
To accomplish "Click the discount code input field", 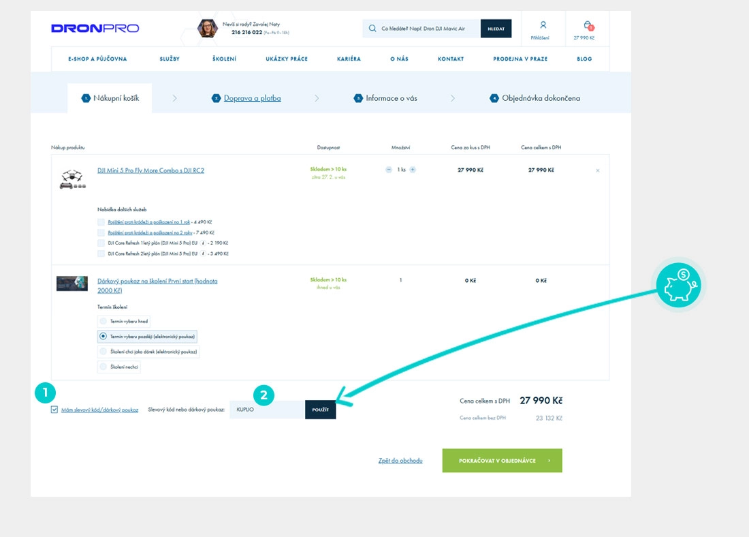I will coord(267,410).
